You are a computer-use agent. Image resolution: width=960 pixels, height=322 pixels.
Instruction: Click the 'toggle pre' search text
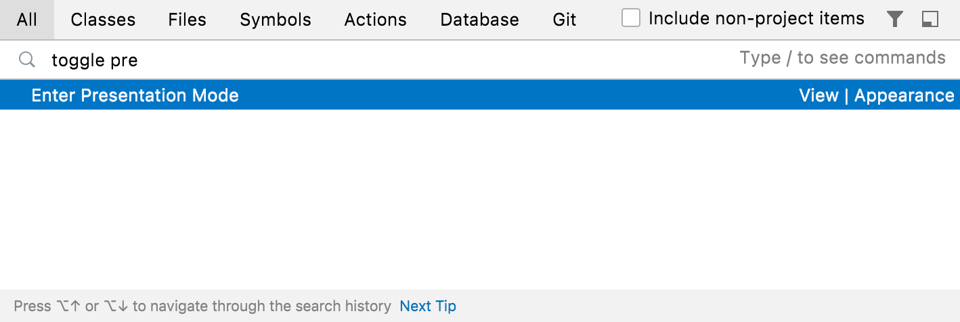tap(95, 60)
